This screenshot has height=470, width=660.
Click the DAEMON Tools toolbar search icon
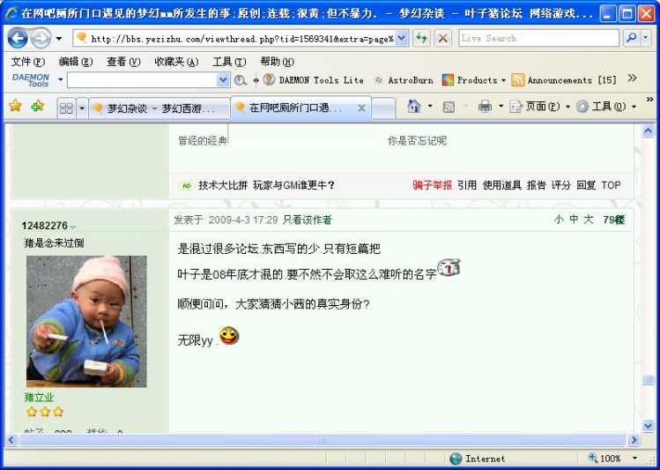241,80
